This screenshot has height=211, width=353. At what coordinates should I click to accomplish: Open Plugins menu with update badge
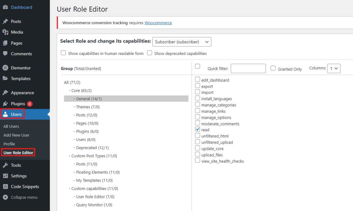[18, 104]
